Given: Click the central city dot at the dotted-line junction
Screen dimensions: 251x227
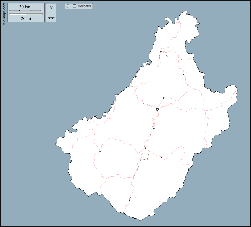Looking at the screenshot, I should coord(145,148).
